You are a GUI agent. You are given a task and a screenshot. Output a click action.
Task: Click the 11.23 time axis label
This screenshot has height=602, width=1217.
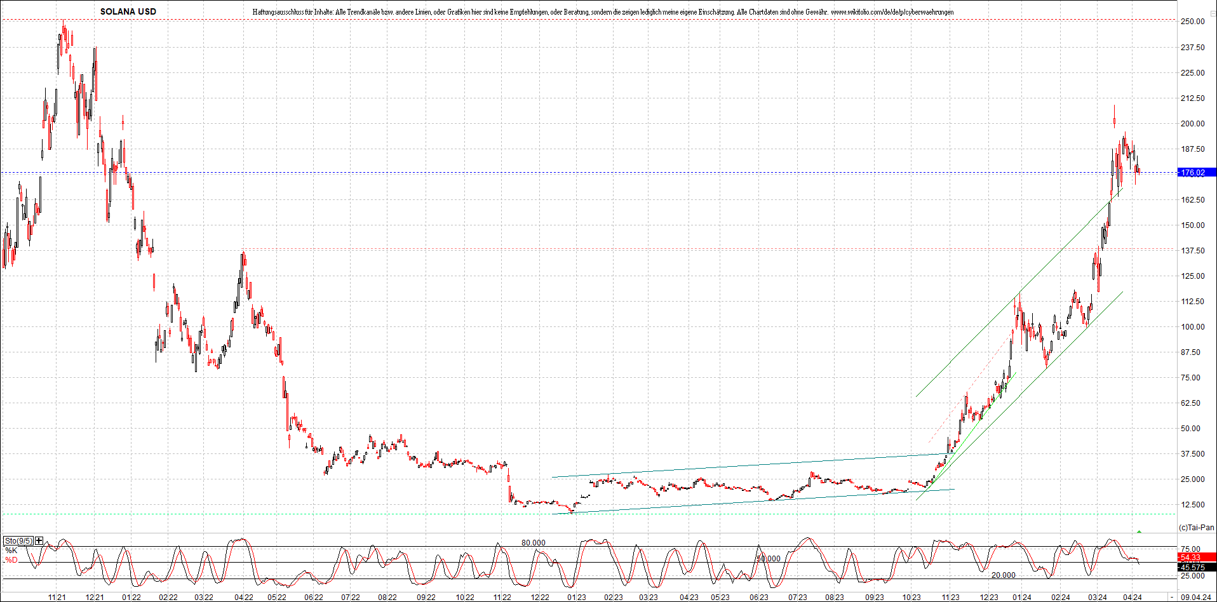[x=950, y=597]
